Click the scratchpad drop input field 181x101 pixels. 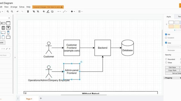5,55
